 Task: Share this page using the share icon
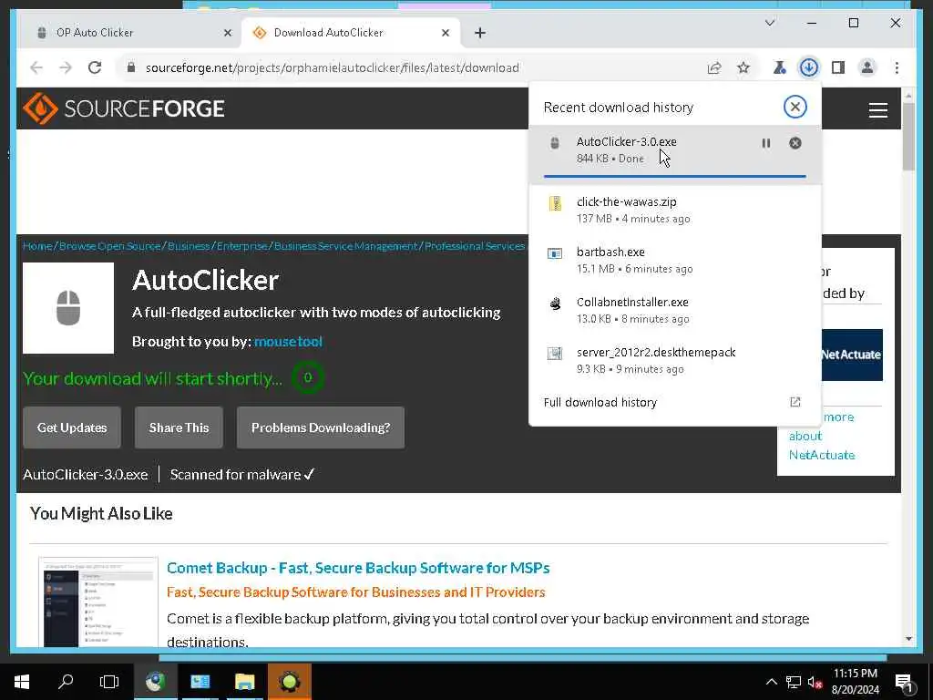click(x=714, y=67)
